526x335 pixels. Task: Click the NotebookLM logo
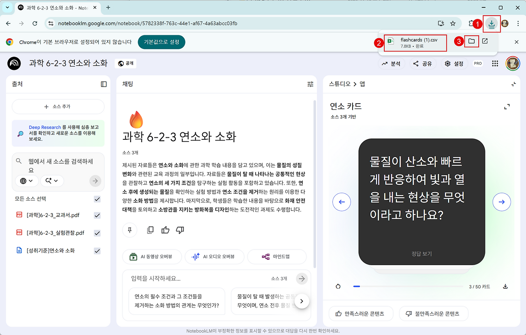point(14,63)
